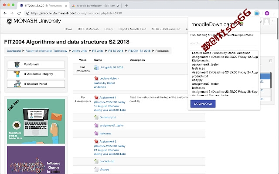This screenshot has height=174, width=279.
Task: Click the IT Student Portal icon
Action: pos(17,84)
